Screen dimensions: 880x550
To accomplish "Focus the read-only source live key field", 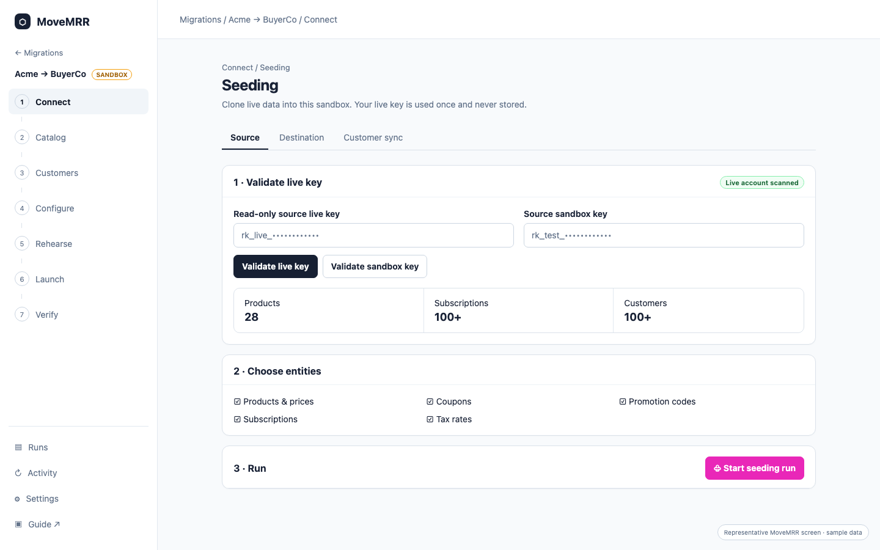I will pyautogui.click(x=373, y=235).
